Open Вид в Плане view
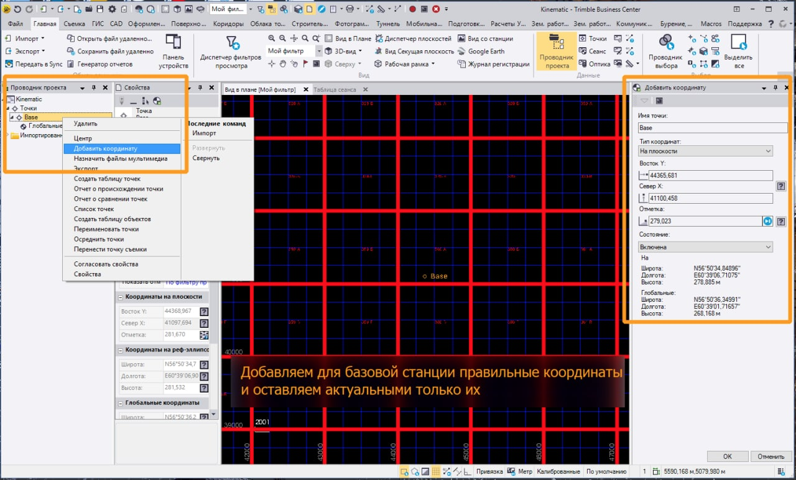 348,38
